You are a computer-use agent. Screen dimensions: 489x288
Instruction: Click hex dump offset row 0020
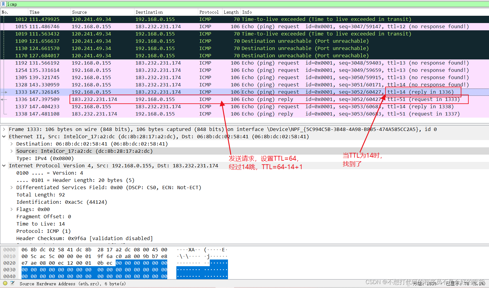[9, 263]
